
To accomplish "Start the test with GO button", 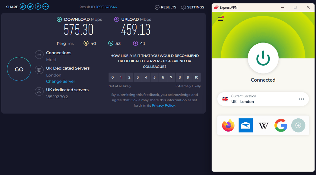I will (x=19, y=69).
